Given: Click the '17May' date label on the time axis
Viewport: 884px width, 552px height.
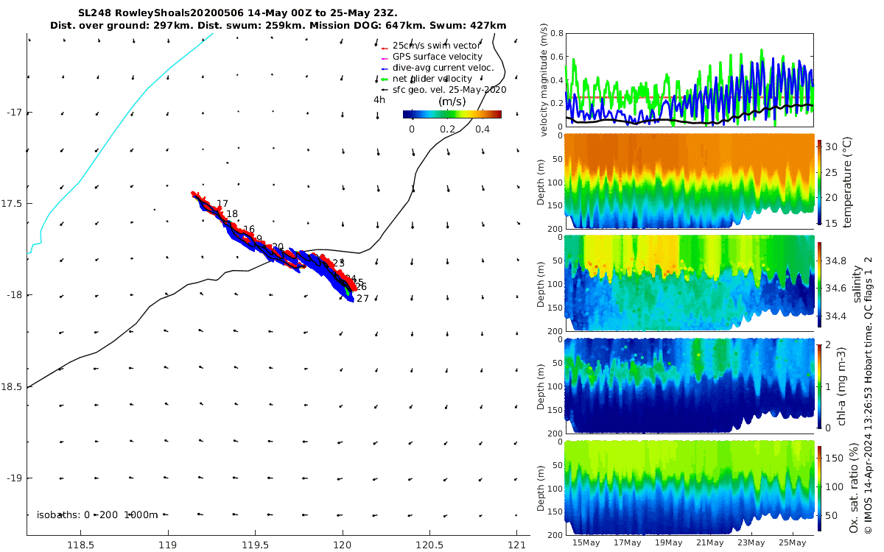Looking at the screenshot, I should [x=628, y=543].
